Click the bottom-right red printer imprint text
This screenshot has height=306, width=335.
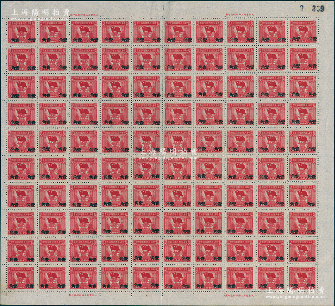(x=239, y=296)
